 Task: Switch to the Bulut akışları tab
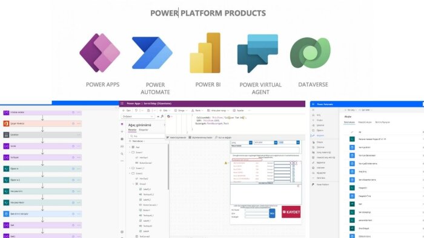coord(349,123)
